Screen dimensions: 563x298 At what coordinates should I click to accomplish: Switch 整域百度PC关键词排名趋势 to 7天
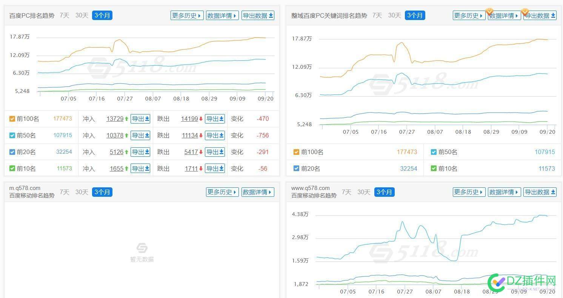(377, 15)
